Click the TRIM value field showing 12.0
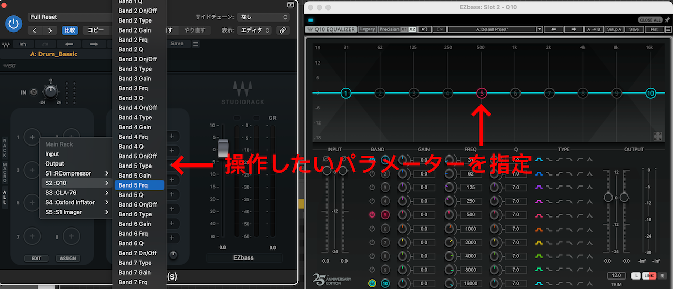 point(616,276)
